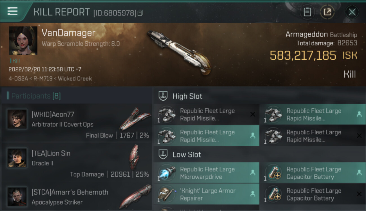Viewport: 366px width, 211px height.
Task: Open Amarr's Behemoth Apocalypse Striker entry
Action: [x=76, y=196]
